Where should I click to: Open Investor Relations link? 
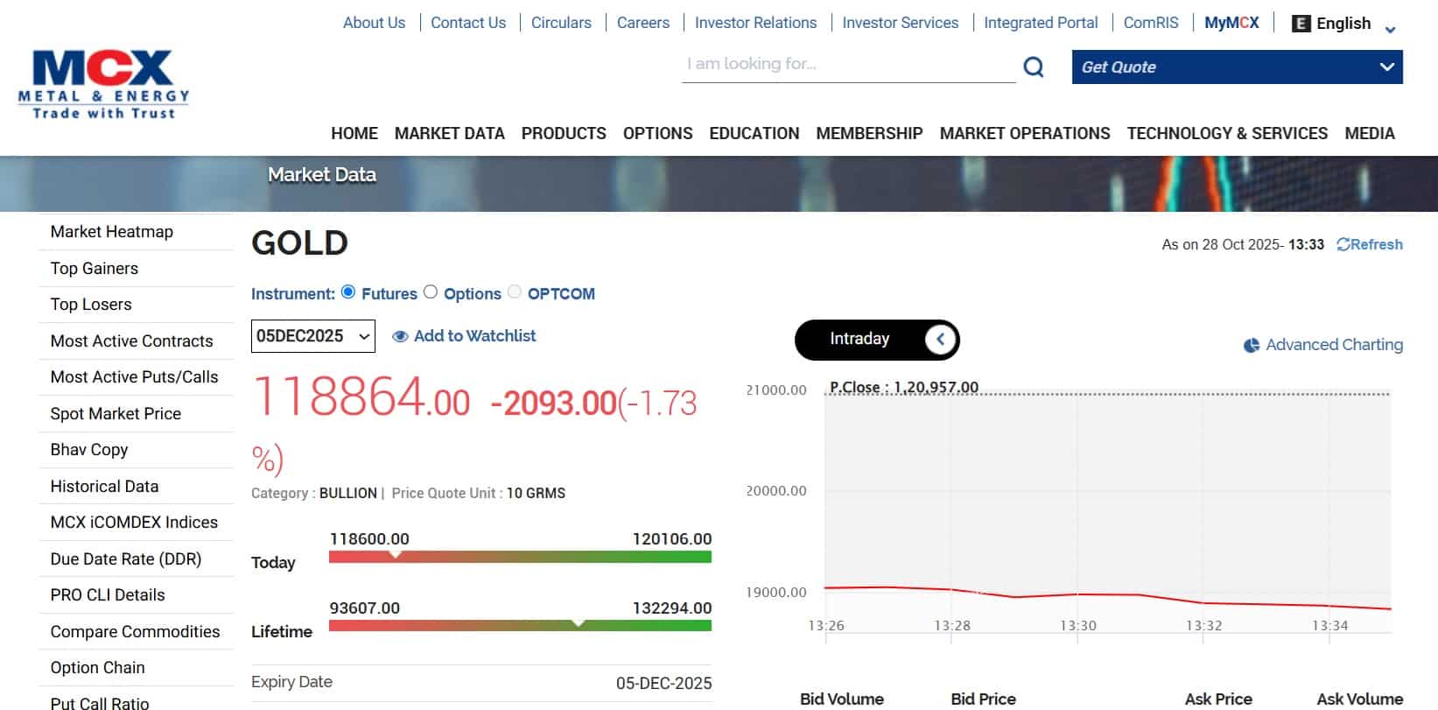tap(755, 23)
